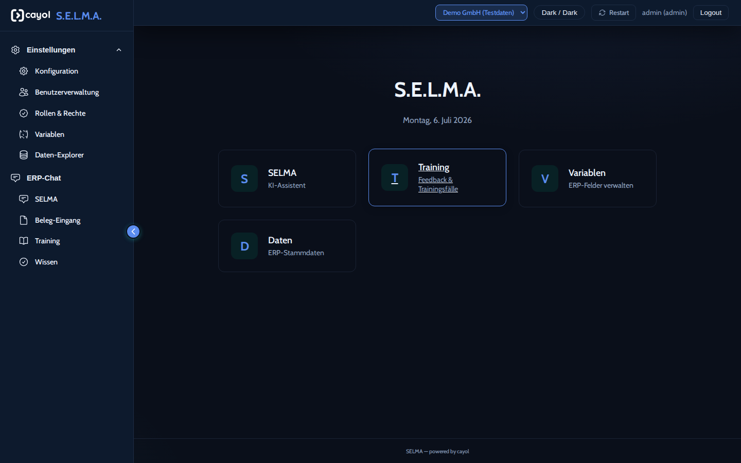Click the D tile icon for Daten

[x=244, y=246]
